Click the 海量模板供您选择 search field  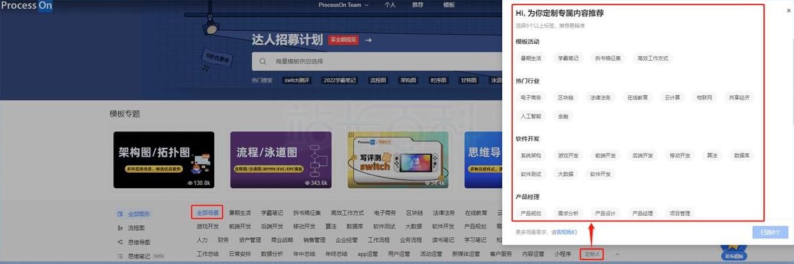376,62
